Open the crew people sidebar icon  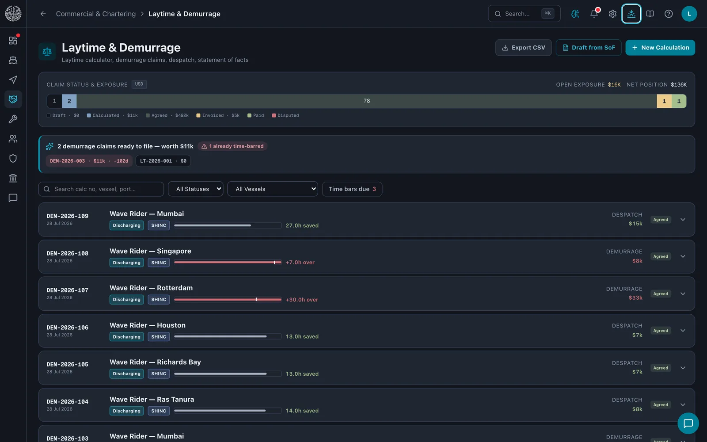tap(13, 139)
